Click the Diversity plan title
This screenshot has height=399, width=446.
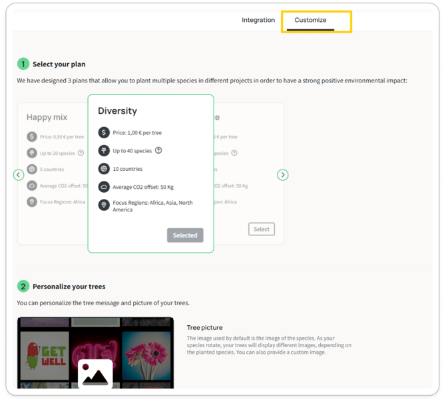tap(117, 111)
